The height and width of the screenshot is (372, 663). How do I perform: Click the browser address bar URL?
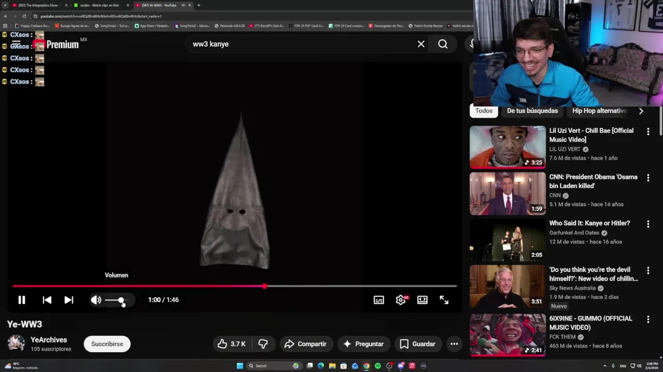(101, 16)
